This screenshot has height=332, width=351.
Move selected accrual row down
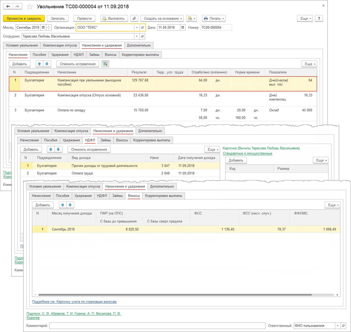point(47,64)
